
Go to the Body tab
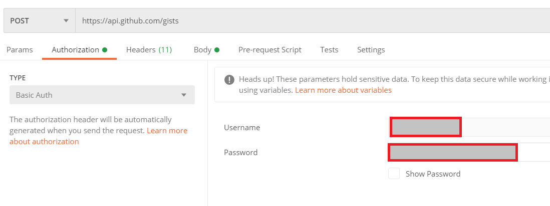202,50
